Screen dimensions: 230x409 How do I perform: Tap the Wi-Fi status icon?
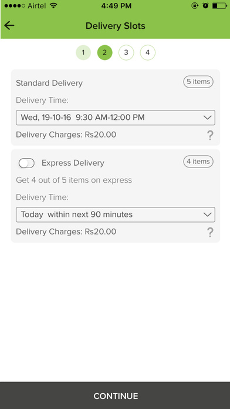pyautogui.click(x=53, y=5)
